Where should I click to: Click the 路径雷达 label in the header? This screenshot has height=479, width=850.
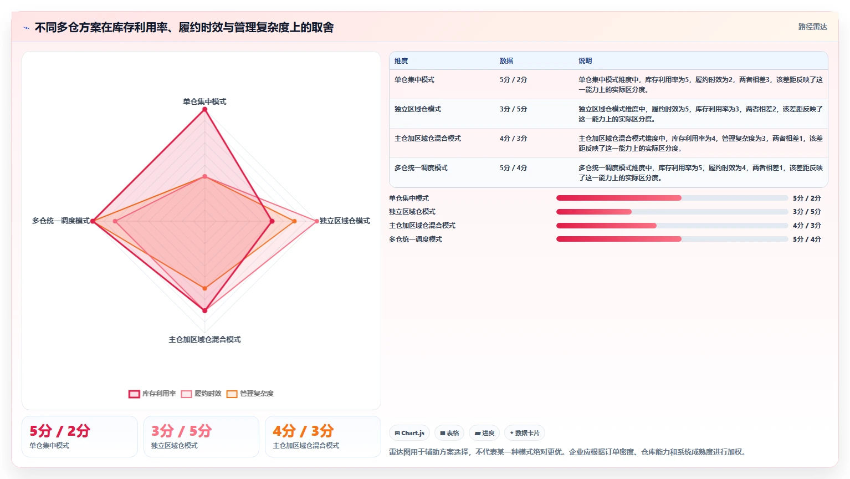tap(812, 27)
